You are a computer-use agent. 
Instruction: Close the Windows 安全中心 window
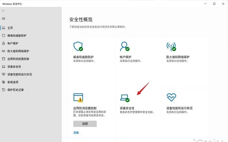coord(223,4)
